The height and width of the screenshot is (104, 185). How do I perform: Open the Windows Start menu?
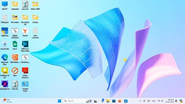coord(60,101)
